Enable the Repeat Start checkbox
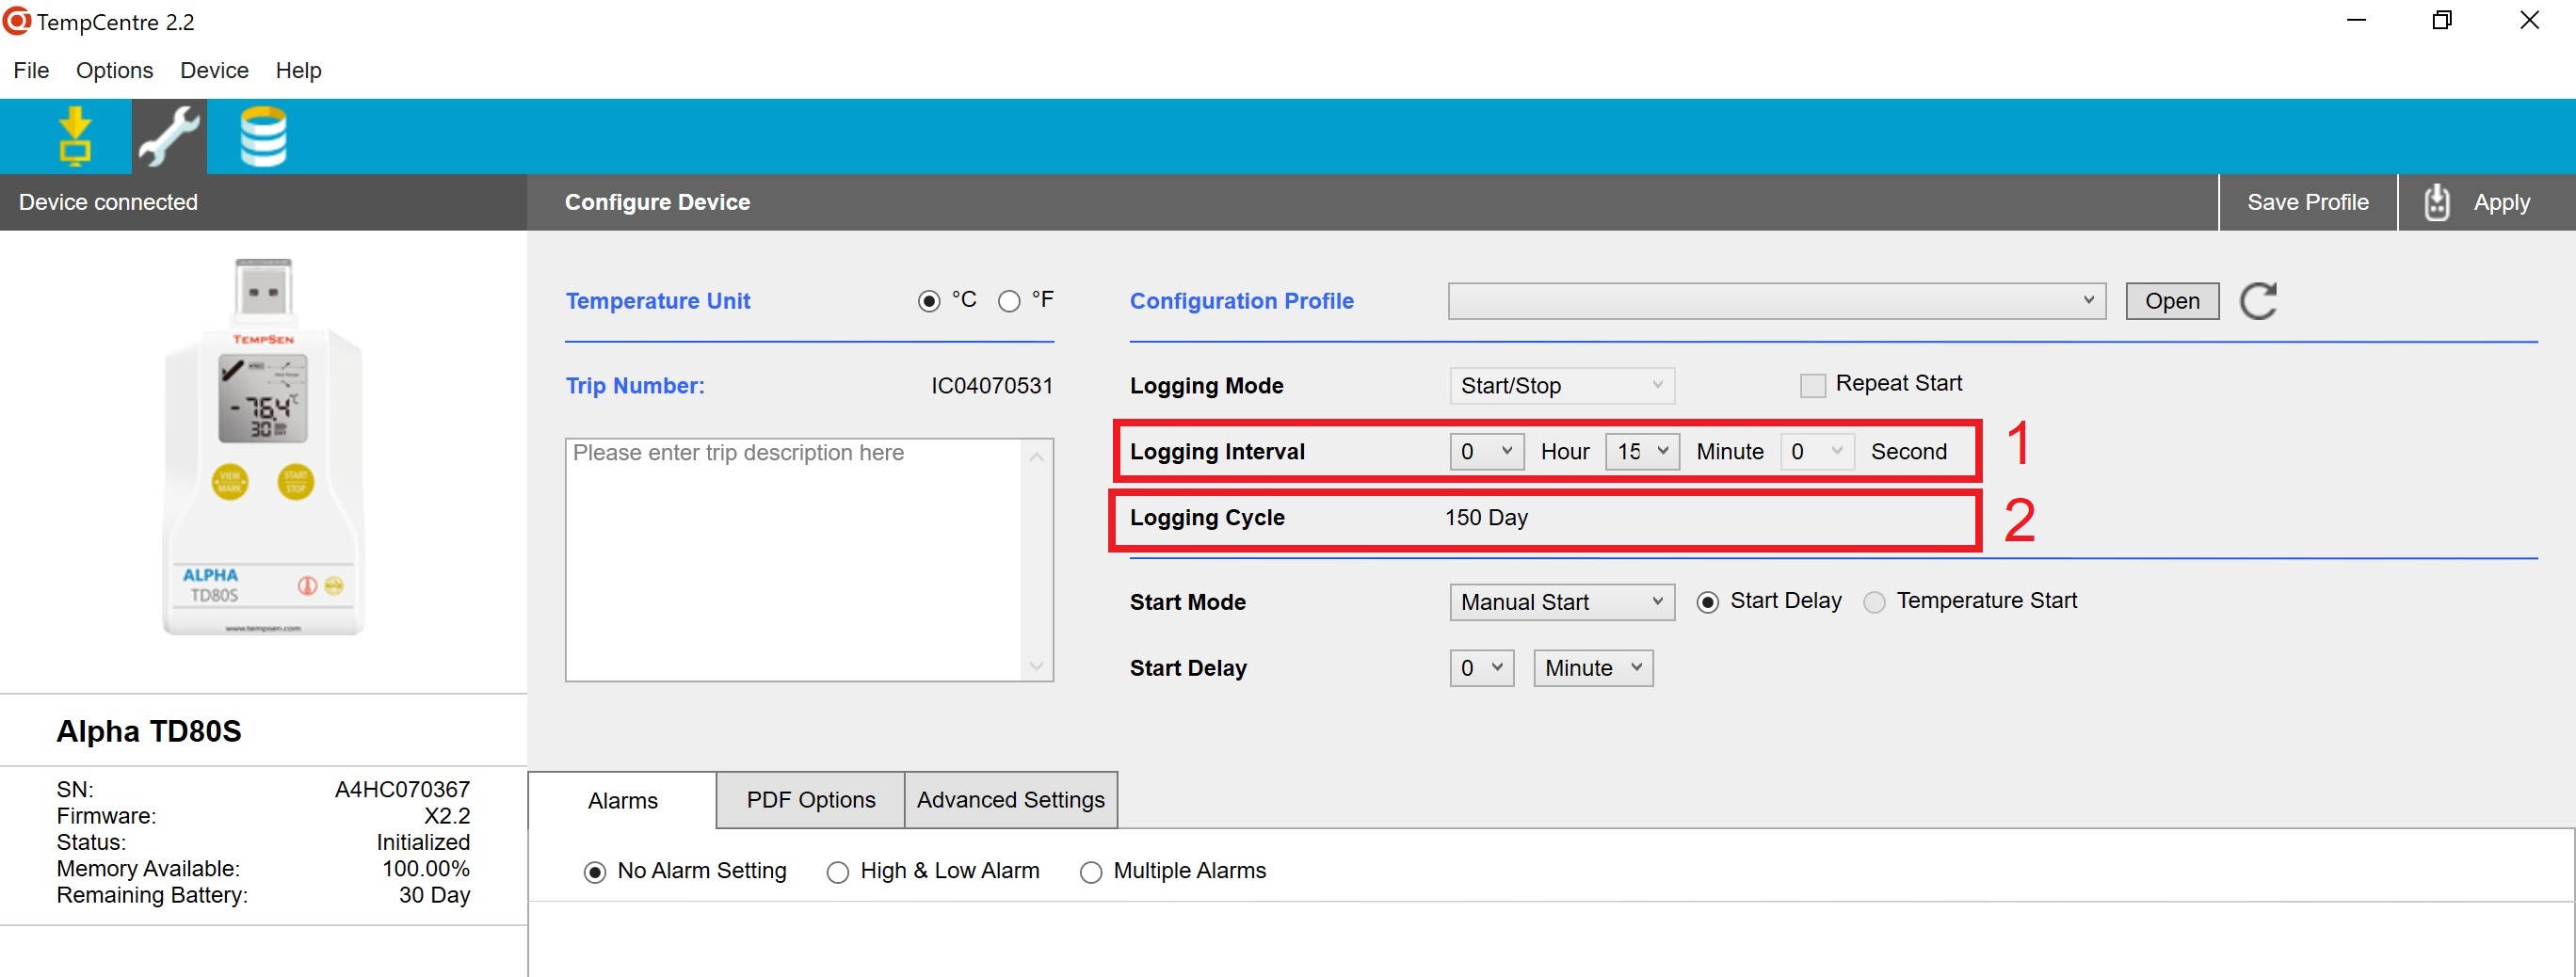 pyautogui.click(x=1812, y=385)
